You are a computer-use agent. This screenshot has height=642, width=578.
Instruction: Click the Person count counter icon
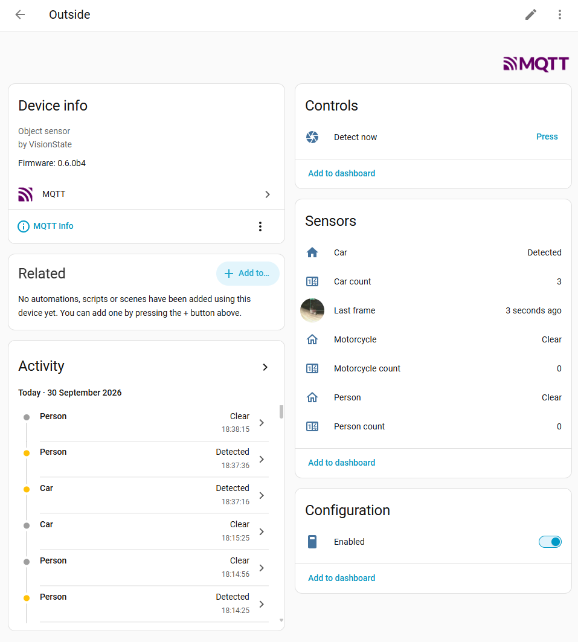coord(312,426)
